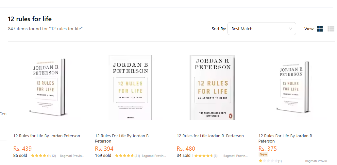
Task: Click the Rs. 480 price
Action: tap(186, 149)
